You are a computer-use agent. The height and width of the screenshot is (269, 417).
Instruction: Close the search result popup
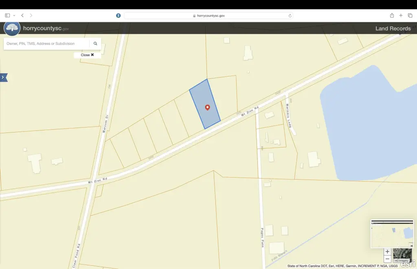87,55
